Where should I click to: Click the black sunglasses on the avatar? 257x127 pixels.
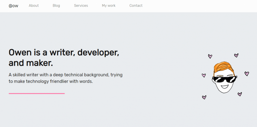point(224,79)
